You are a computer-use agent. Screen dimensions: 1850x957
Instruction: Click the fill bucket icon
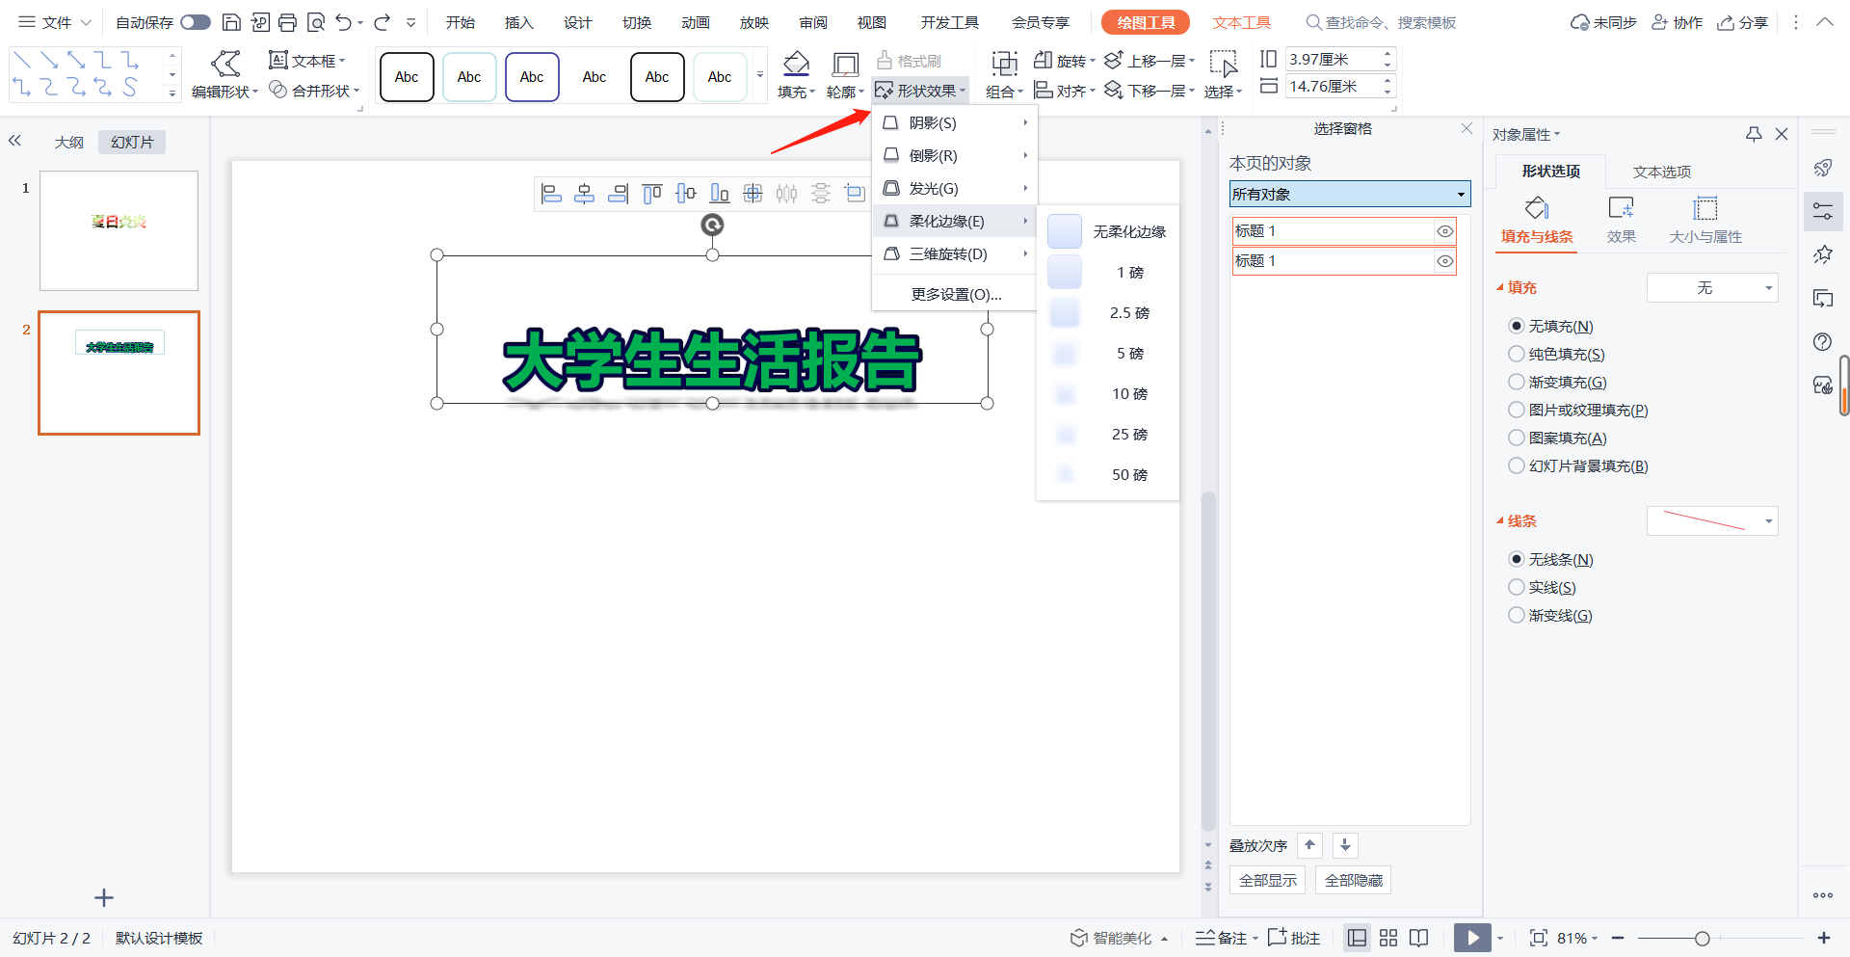pyautogui.click(x=796, y=65)
